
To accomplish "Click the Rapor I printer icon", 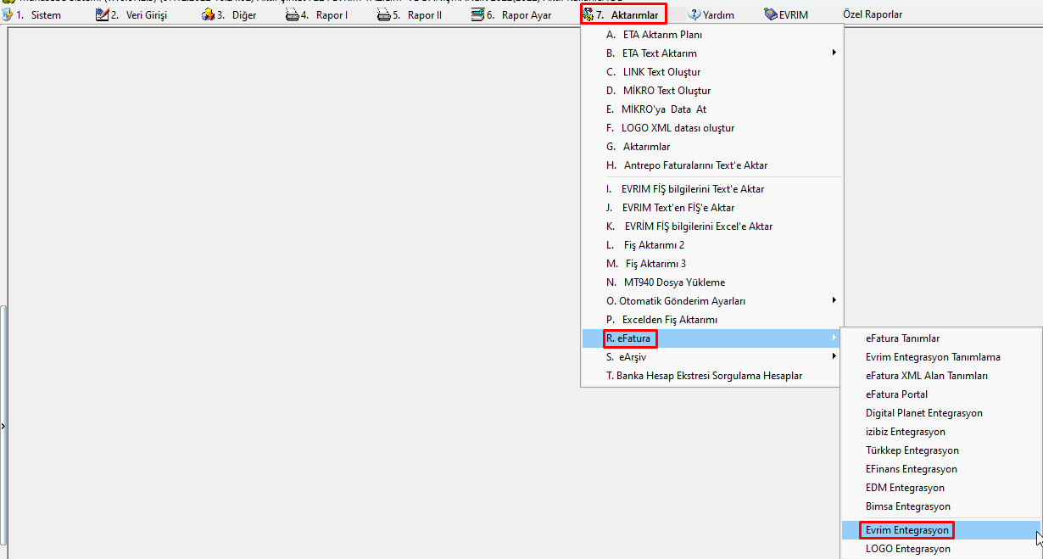I will pos(292,14).
